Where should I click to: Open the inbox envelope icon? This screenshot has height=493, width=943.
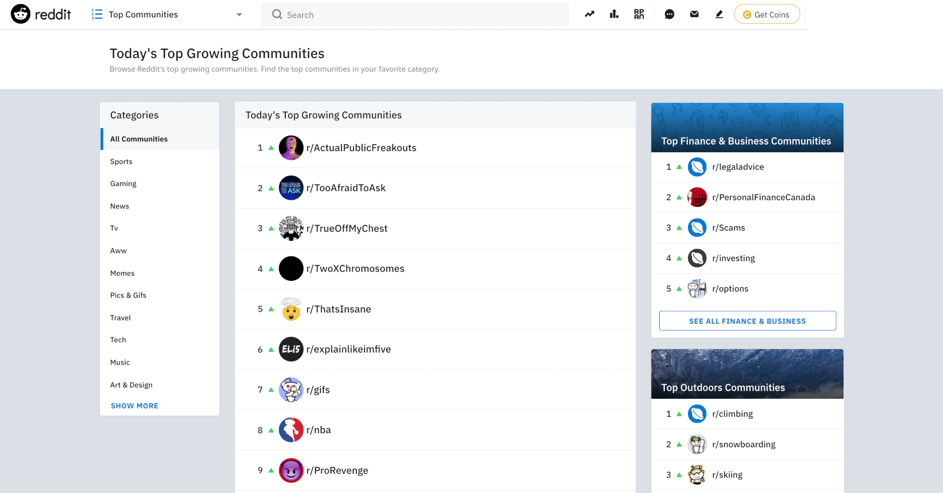coord(694,14)
